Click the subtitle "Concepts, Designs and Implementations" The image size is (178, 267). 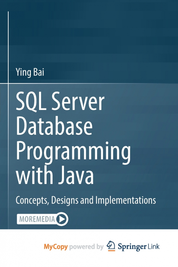86,200
